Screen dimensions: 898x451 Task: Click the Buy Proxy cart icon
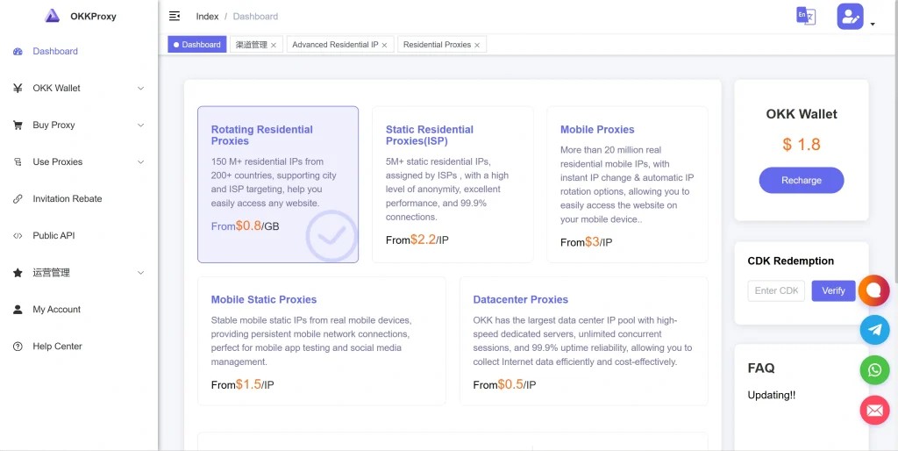(x=18, y=125)
